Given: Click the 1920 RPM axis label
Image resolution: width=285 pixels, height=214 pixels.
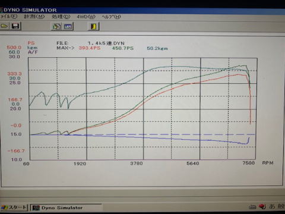Looking at the screenshot, I should [x=80, y=163].
